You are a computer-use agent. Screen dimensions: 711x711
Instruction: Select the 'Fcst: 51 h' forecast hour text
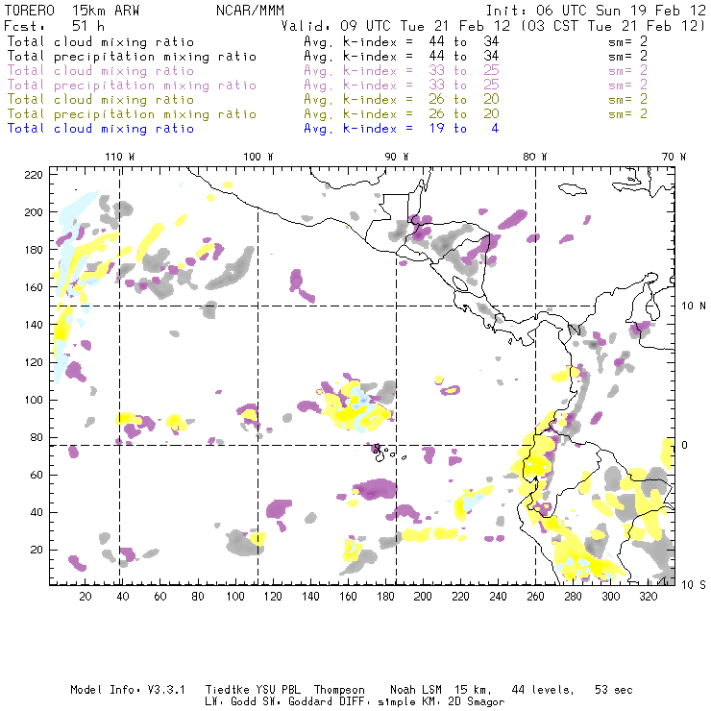coord(54,26)
